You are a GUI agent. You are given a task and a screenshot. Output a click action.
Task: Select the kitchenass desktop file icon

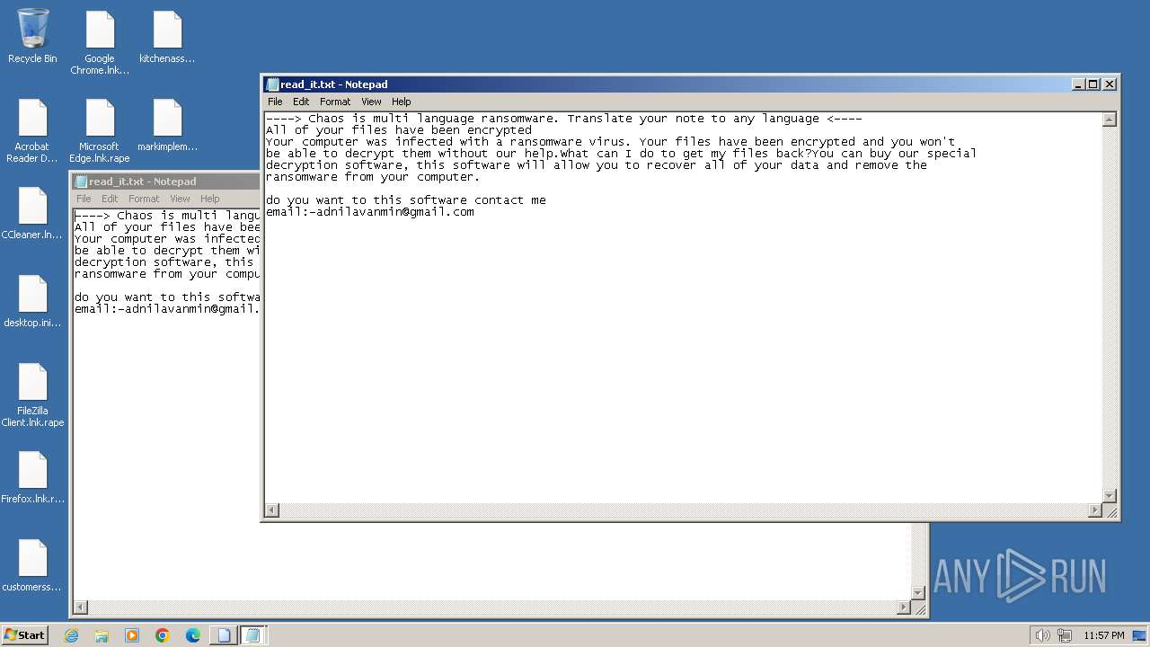point(167,36)
